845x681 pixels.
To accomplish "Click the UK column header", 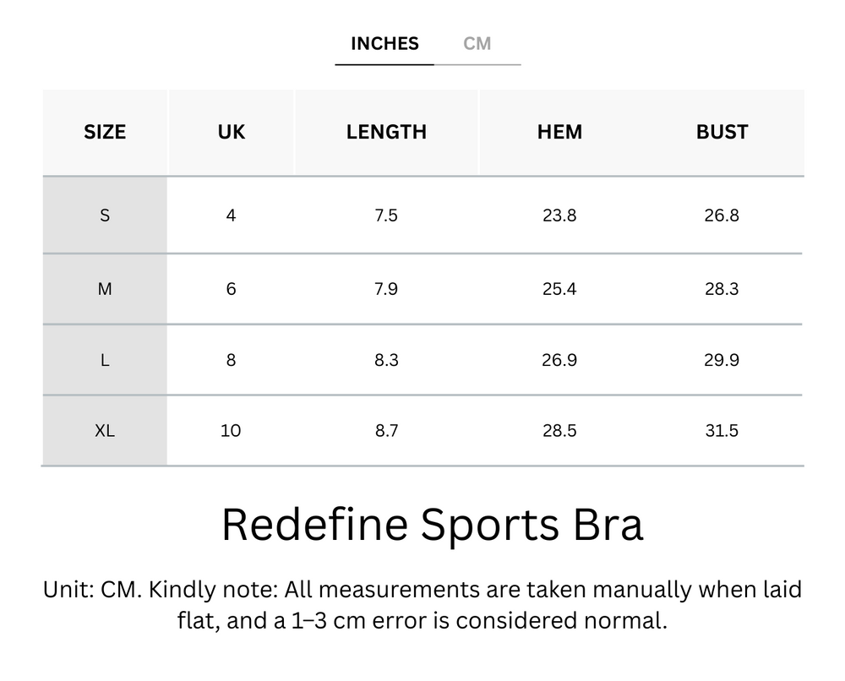I will click(231, 132).
